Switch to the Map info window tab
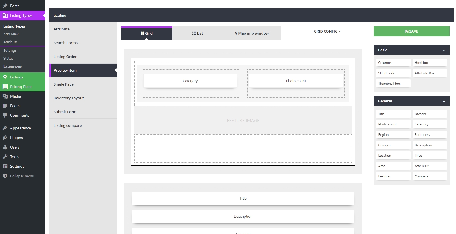Screen dimensions: 456x234 [252, 33]
